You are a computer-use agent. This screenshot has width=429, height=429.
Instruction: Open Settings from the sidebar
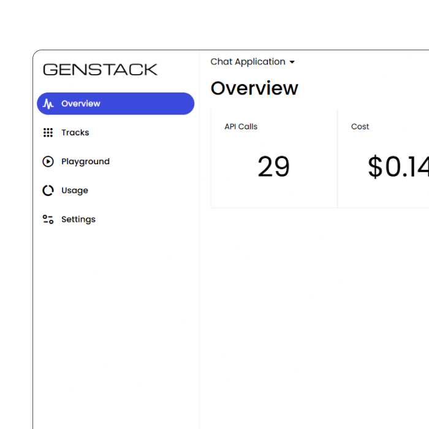click(78, 219)
